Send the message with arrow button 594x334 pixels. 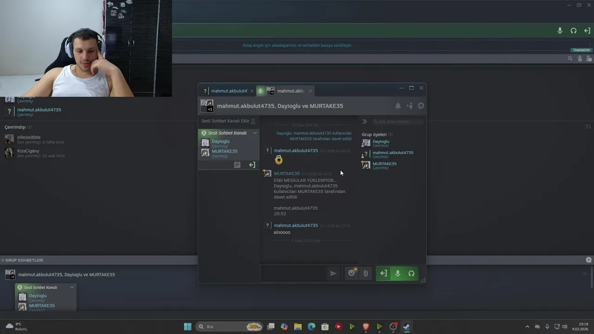(333, 273)
